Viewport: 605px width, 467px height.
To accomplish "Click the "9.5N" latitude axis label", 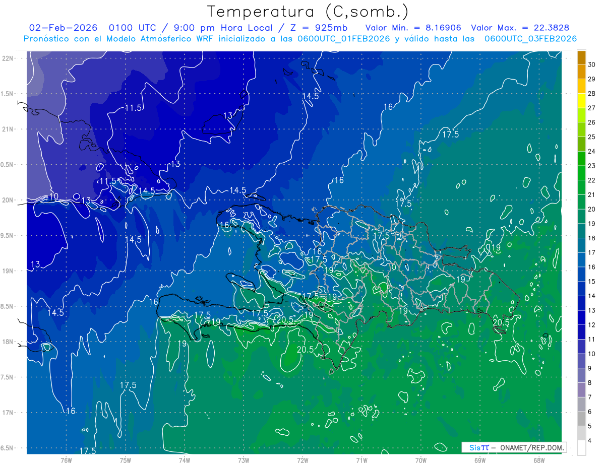I will coord(8,235).
